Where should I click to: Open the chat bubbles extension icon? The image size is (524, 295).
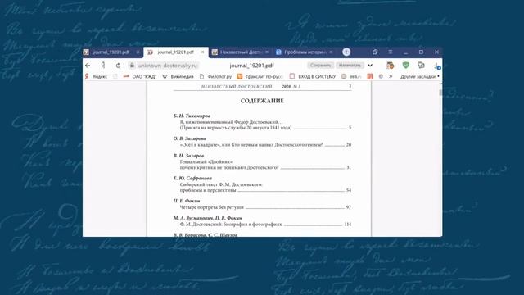(x=421, y=66)
